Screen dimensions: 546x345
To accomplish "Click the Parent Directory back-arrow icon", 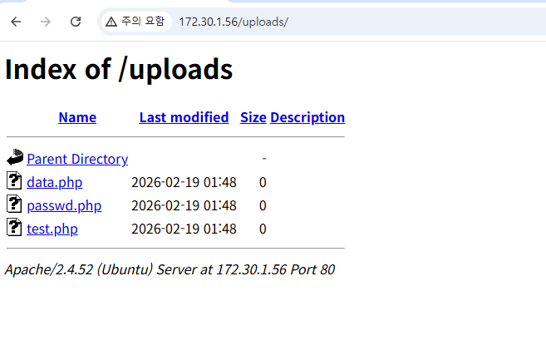I will tap(15, 158).
